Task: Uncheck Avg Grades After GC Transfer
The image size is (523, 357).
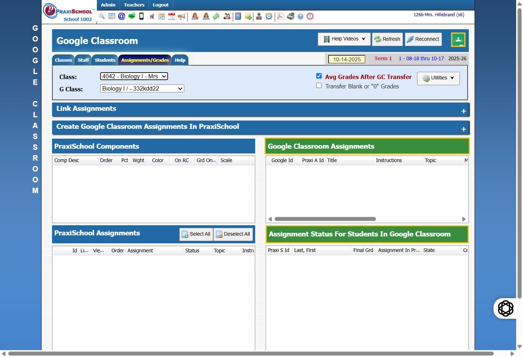Action: coord(319,76)
